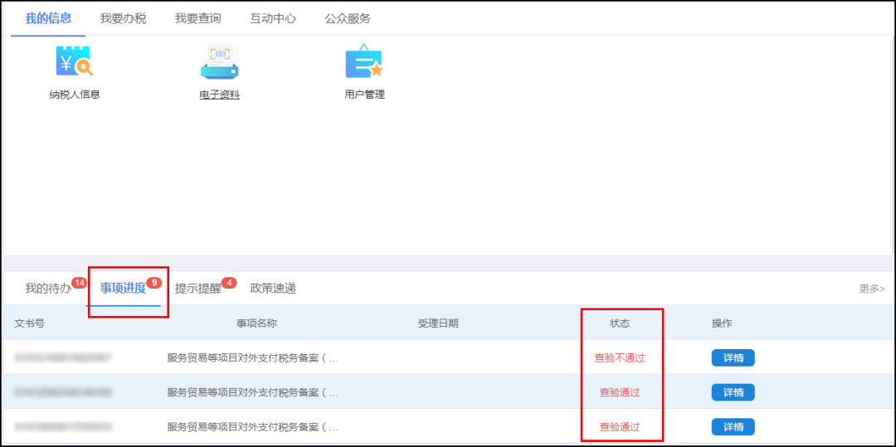This screenshot has height=447, width=896.
Task: Click the 文书号 column header
Action: click(x=29, y=323)
